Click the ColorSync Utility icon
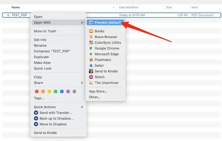 tap(91, 42)
